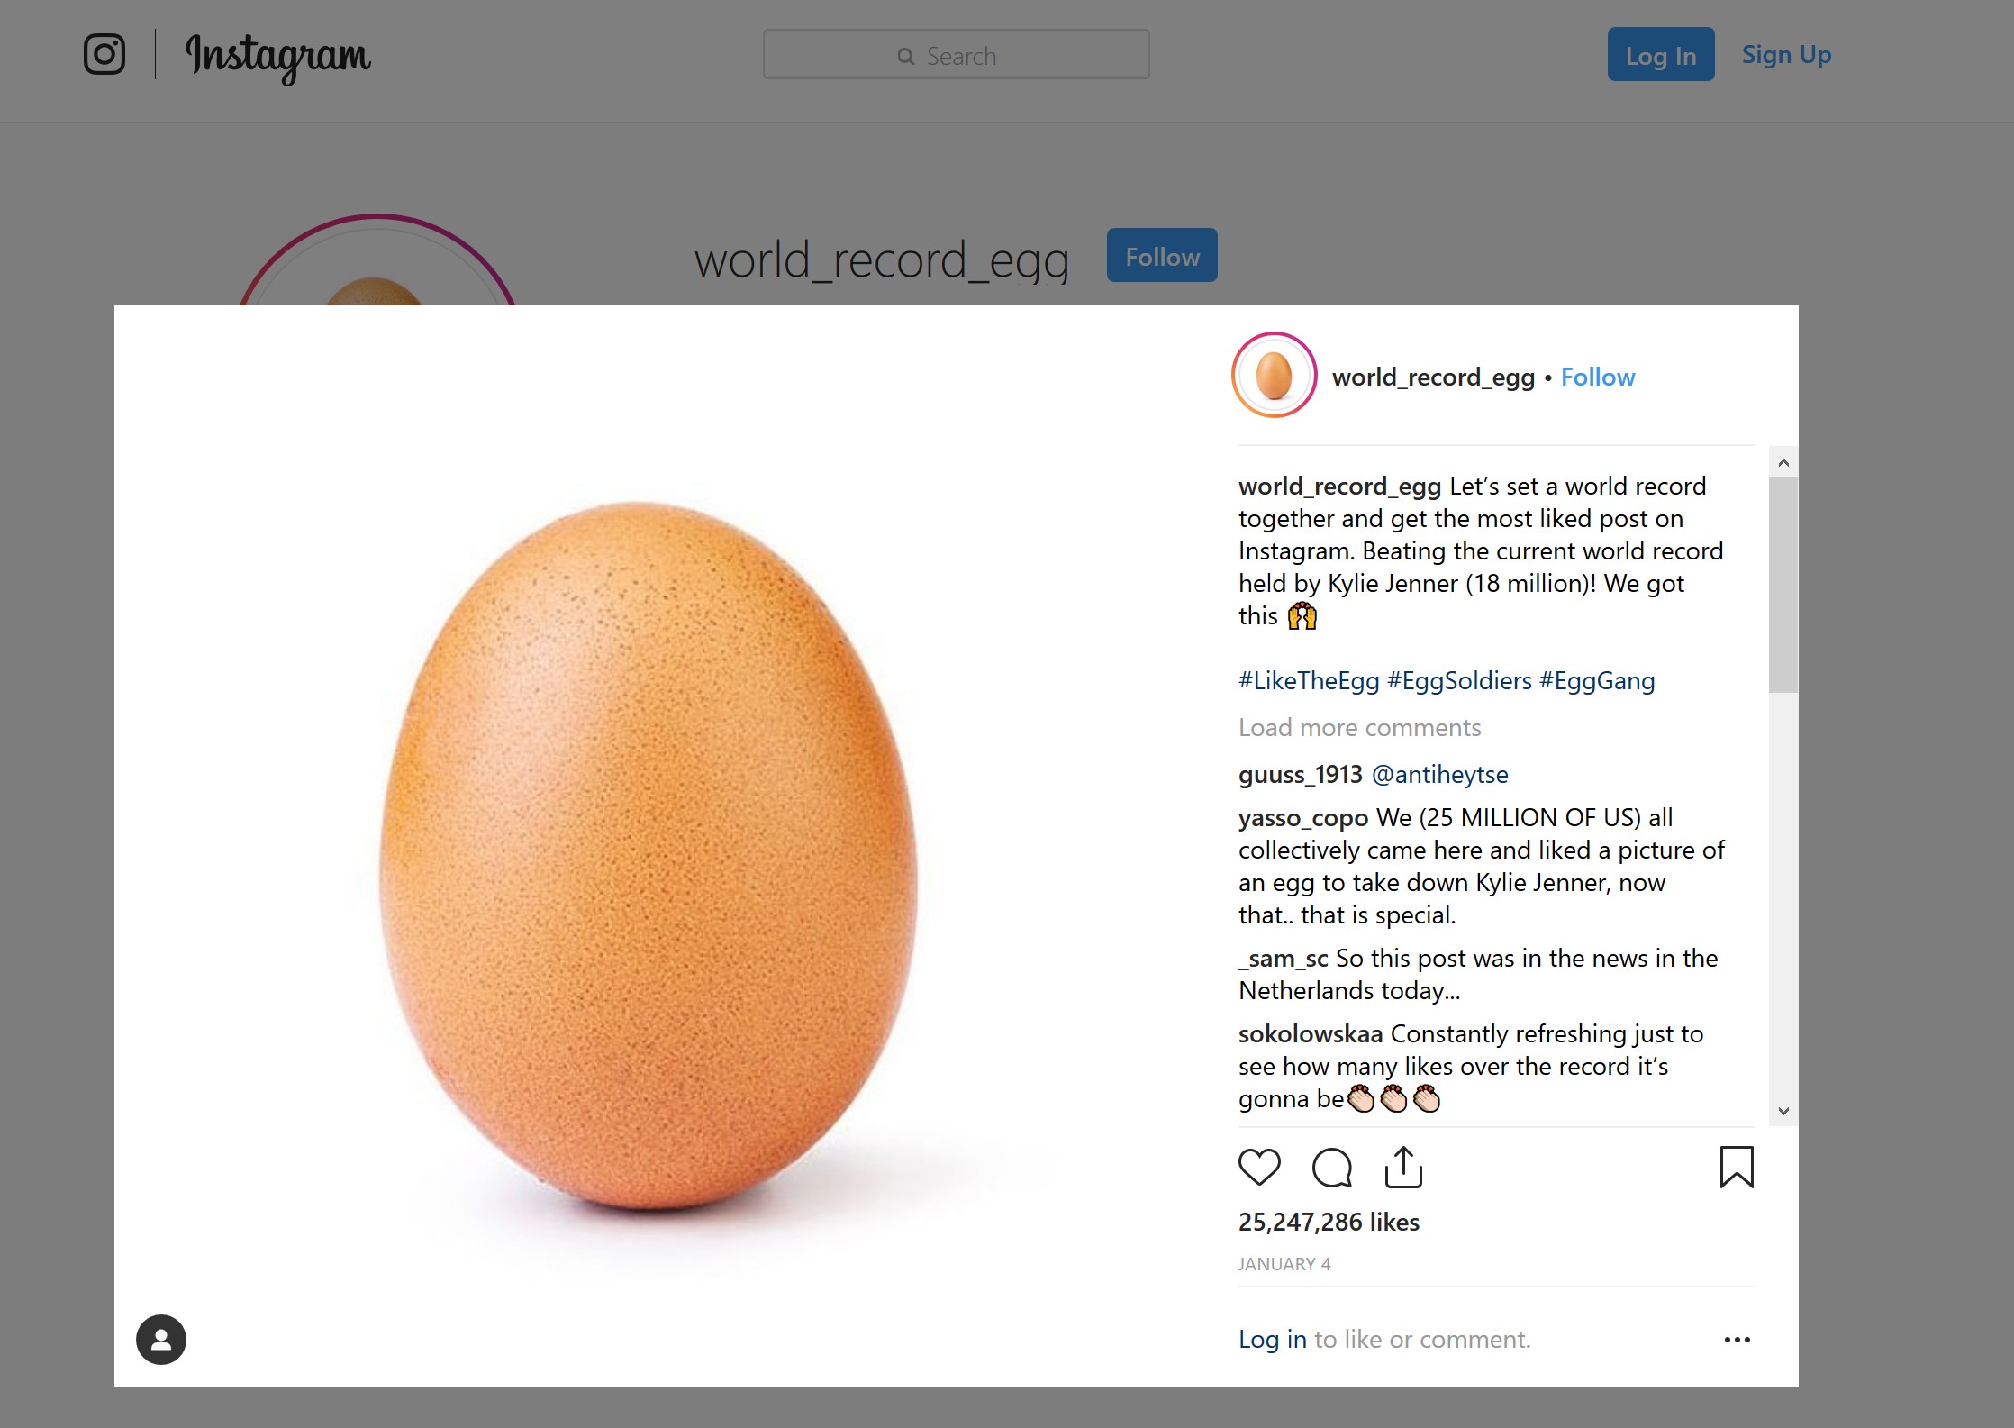Open the three-dot more options menu

pyautogui.click(x=1737, y=1340)
